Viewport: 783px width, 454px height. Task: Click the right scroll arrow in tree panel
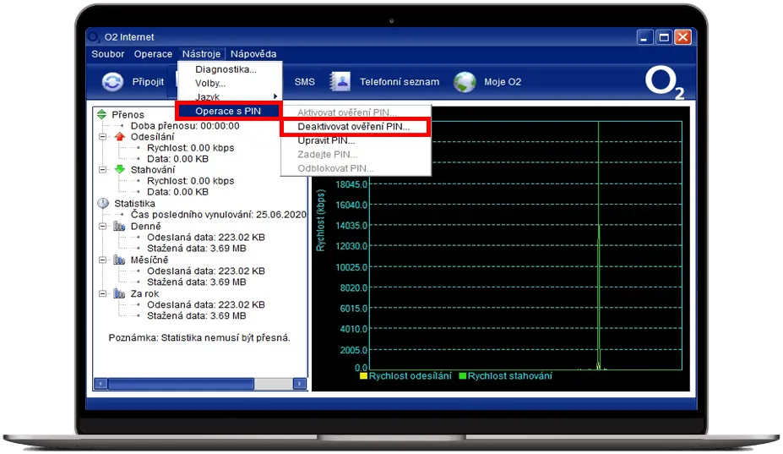click(x=299, y=384)
